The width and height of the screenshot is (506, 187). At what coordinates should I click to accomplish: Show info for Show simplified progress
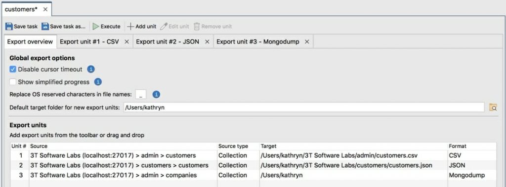point(98,82)
